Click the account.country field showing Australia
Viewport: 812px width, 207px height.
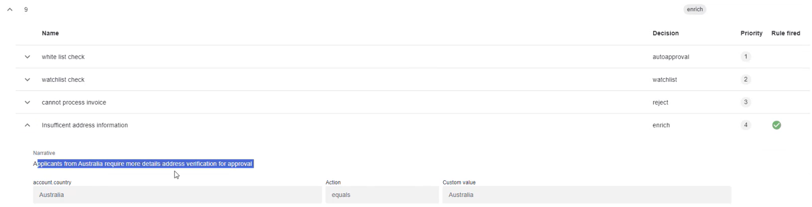(x=178, y=195)
